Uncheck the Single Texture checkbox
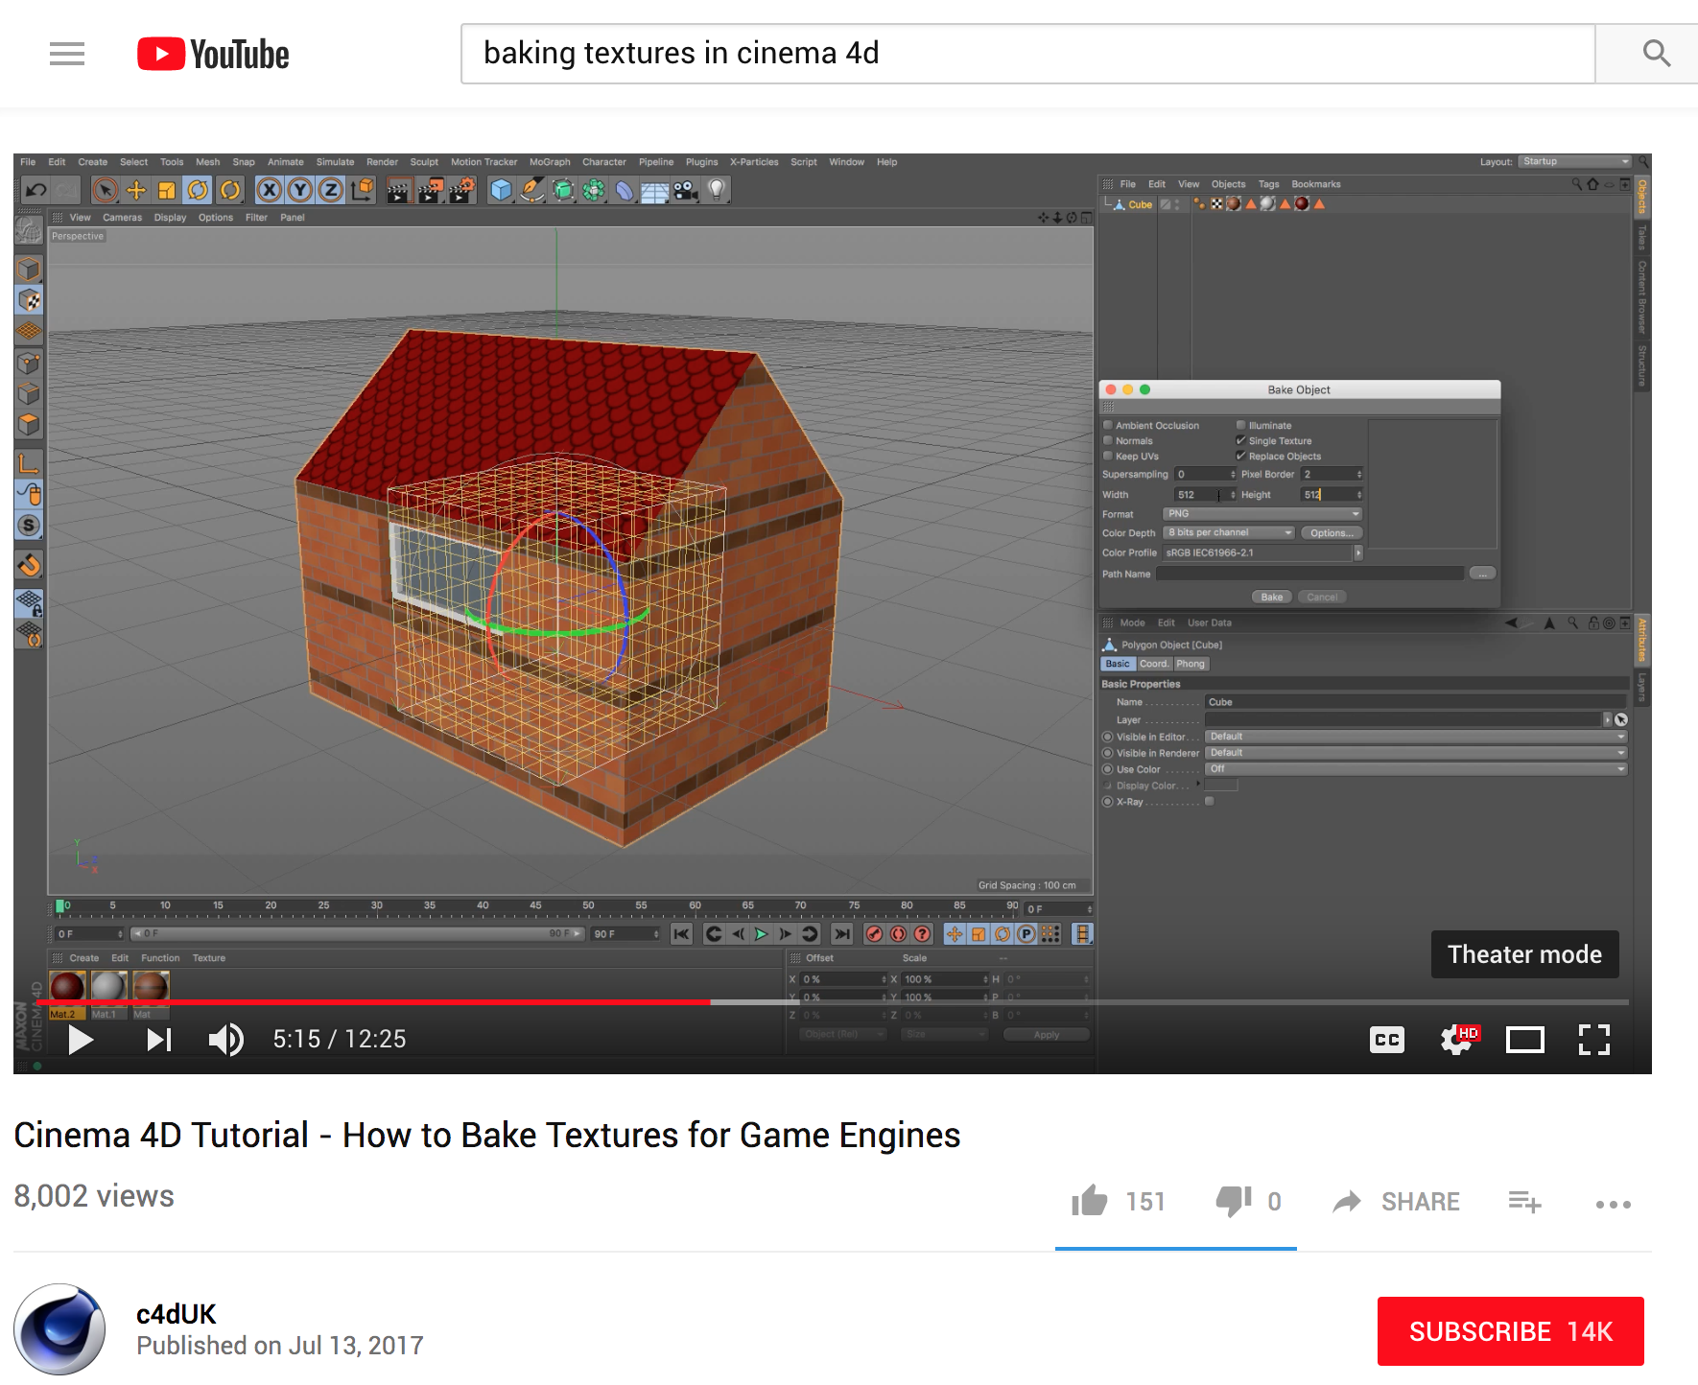Screen dimensions: 1698x1385 click(x=1240, y=441)
